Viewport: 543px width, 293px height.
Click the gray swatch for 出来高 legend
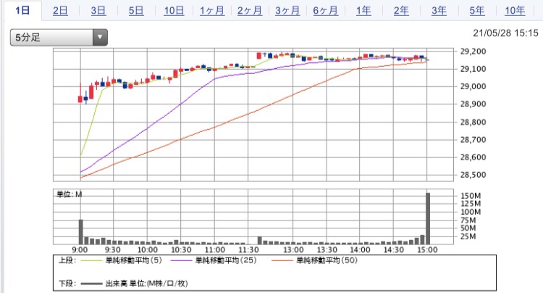(92, 284)
